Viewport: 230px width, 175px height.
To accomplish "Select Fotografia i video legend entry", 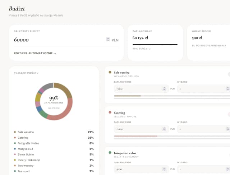I will pyautogui.click(x=54, y=143).
